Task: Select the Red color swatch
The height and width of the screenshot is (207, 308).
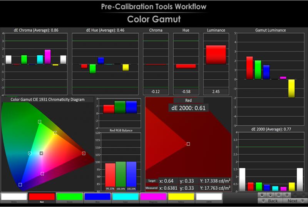Action: 42,197
